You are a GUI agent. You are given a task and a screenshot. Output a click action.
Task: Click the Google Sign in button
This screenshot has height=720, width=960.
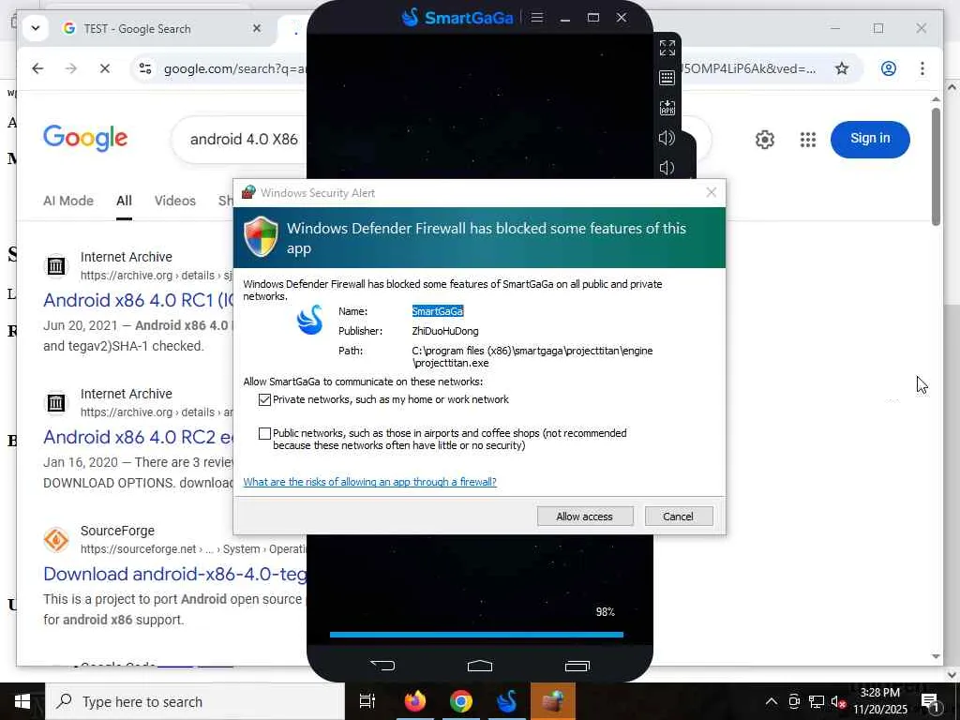[870, 139]
